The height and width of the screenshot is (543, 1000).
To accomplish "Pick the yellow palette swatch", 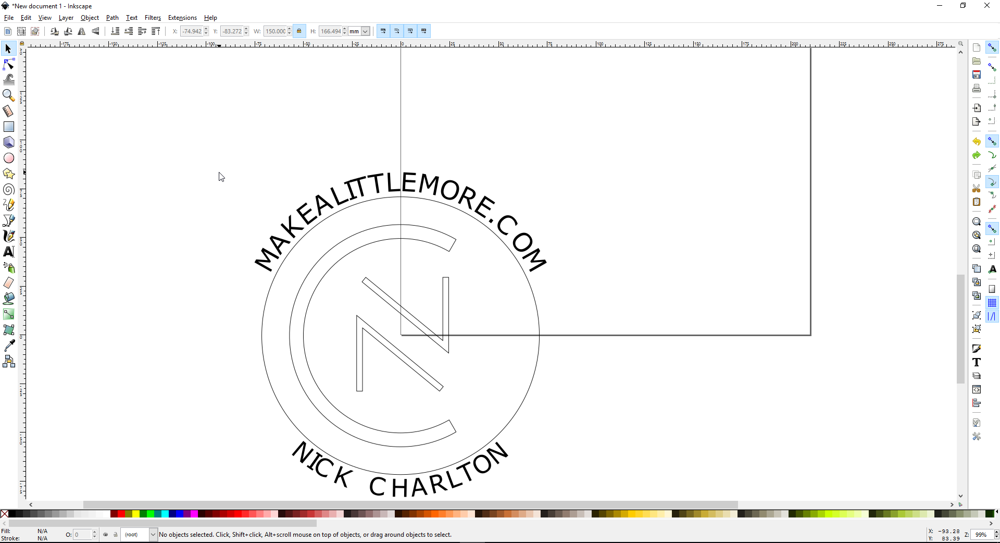I will pos(136,514).
